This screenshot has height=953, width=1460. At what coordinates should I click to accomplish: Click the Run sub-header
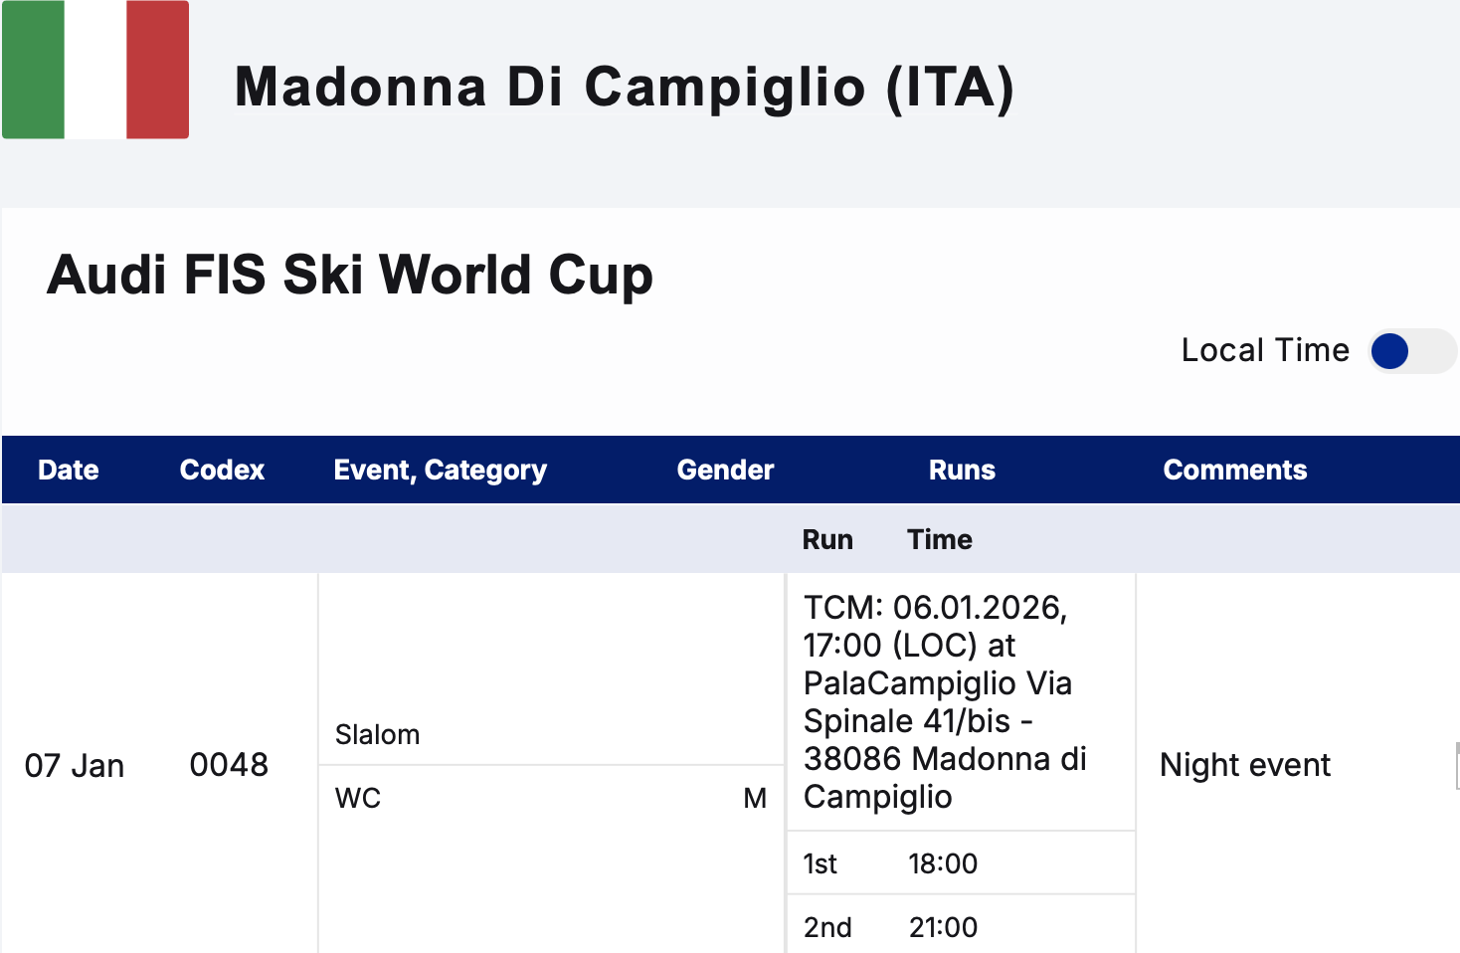point(827,540)
